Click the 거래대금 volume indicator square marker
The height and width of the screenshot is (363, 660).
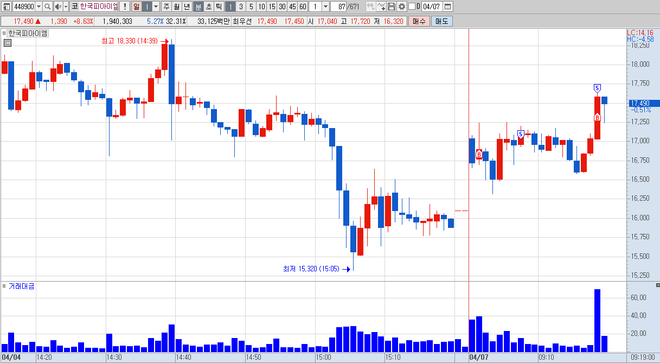pyautogui.click(x=4, y=286)
